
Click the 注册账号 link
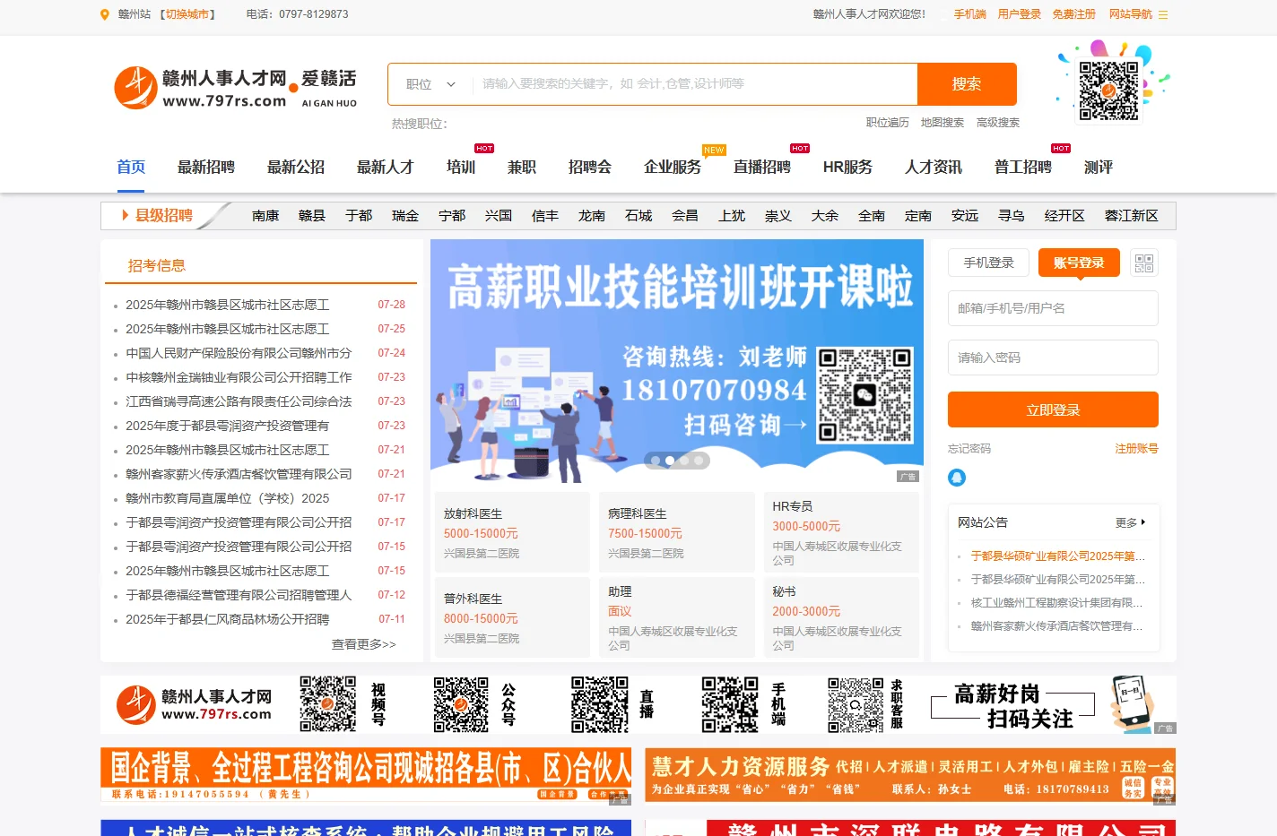[1136, 449]
